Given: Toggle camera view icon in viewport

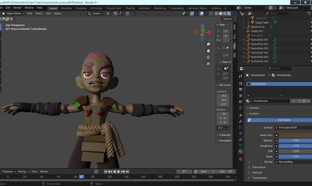Looking at the screenshot, I should point(208,57).
